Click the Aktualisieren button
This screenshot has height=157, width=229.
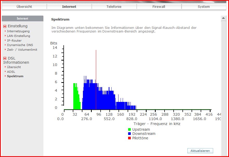tap(200, 151)
